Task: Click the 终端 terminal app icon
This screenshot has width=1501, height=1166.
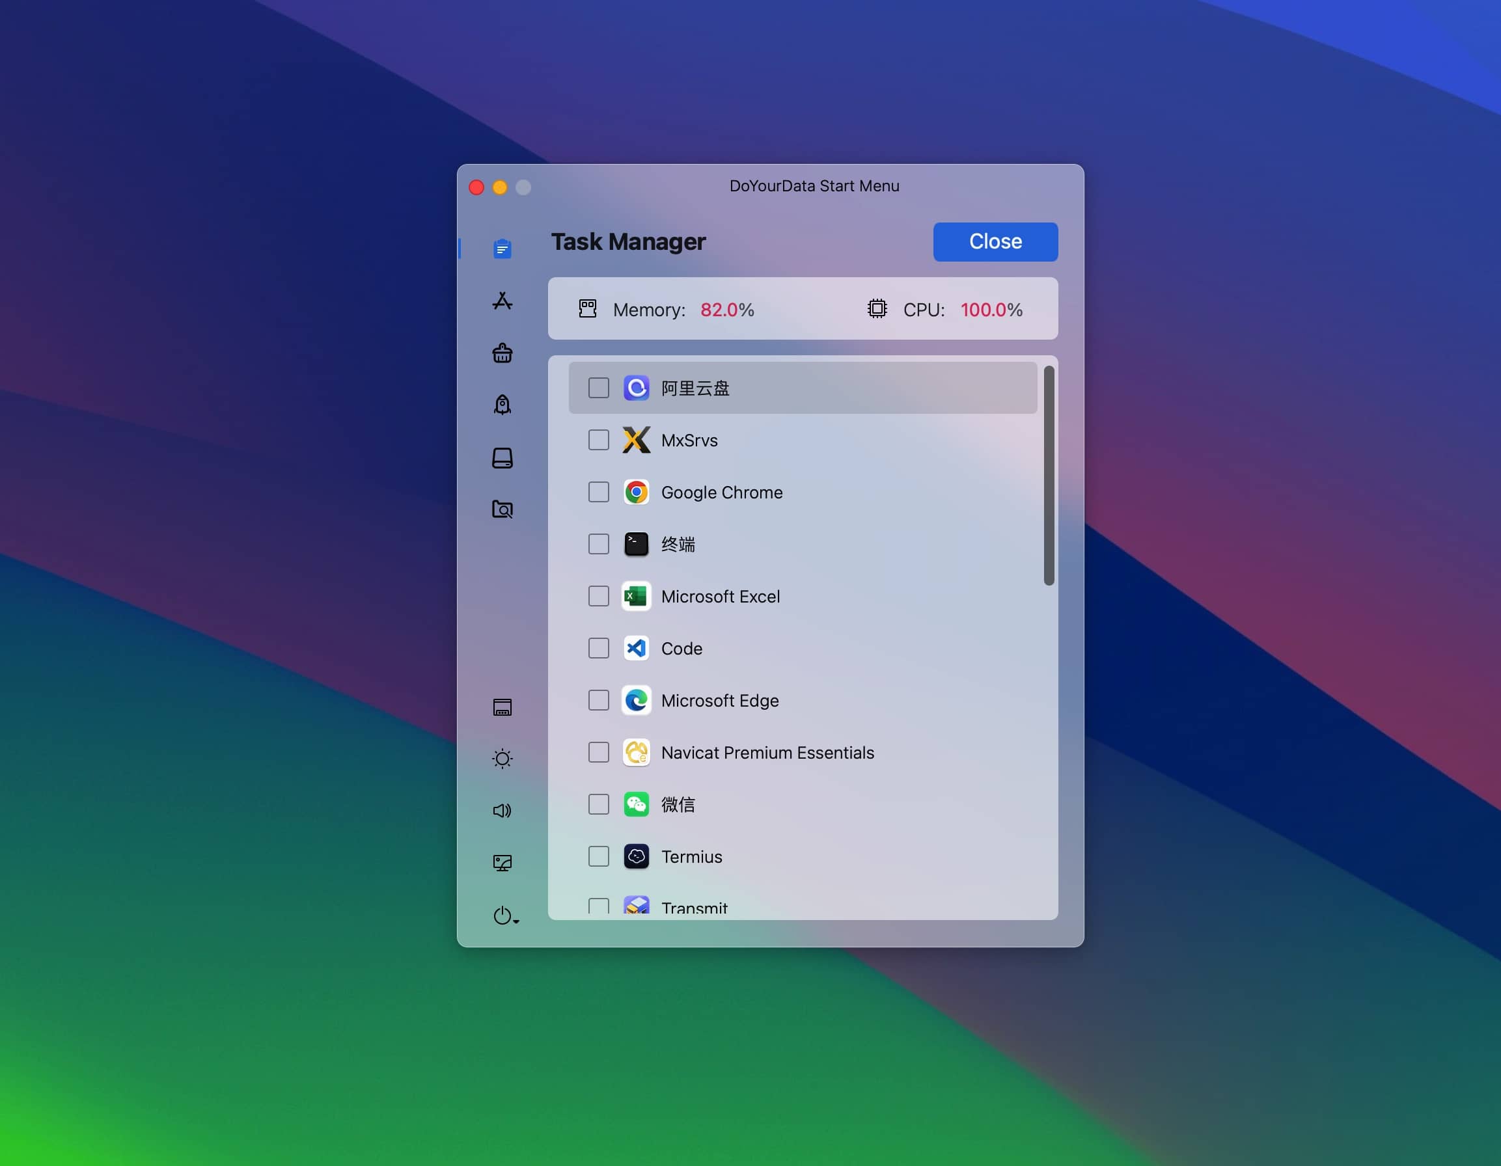Action: 637,544
